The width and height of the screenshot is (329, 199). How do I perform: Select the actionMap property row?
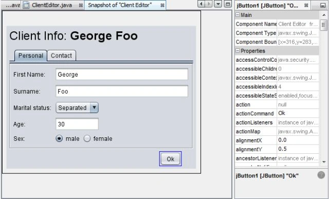coord(277,132)
